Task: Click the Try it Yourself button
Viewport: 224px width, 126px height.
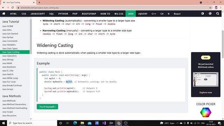Action: point(48,107)
